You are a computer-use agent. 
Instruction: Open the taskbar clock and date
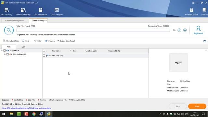tap(195, 114)
